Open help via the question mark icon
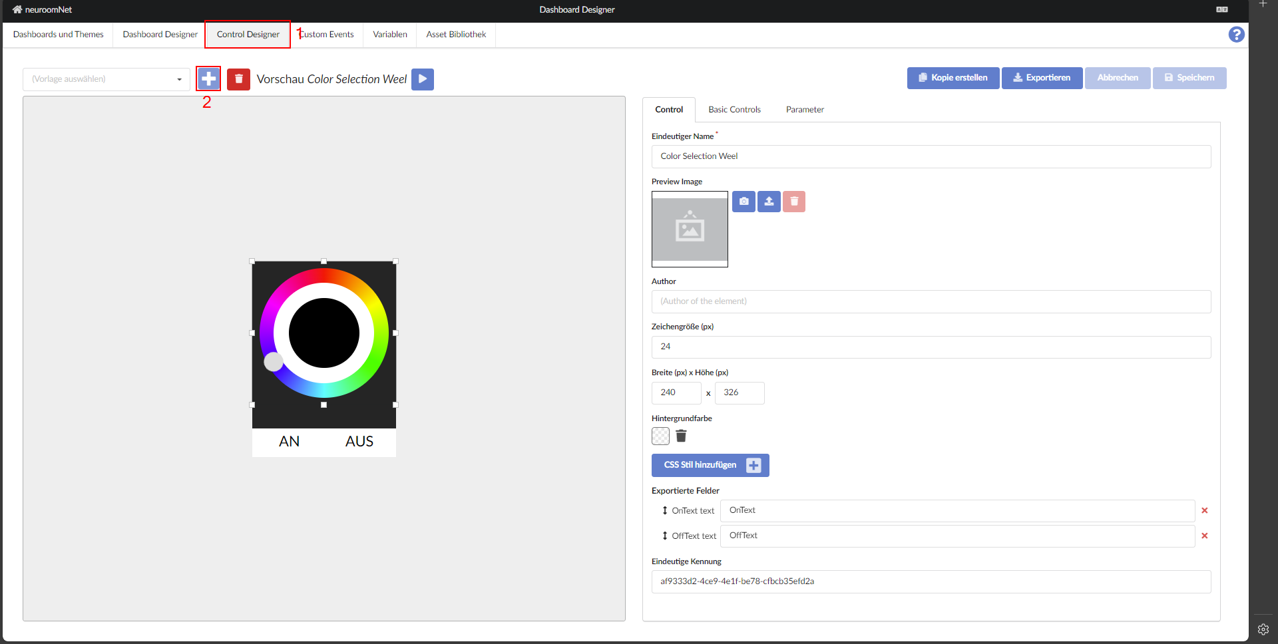Viewport: 1278px width, 644px height. (x=1236, y=35)
